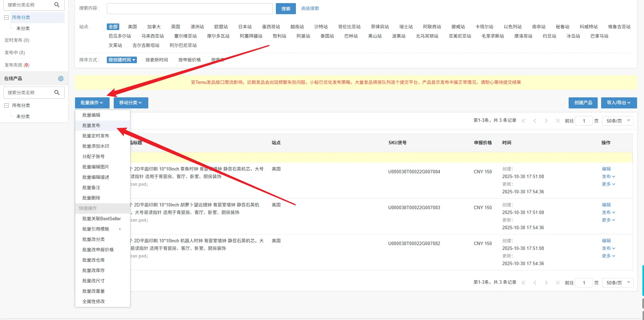The width and height of the screenshot is (644, 320).
Task: Click the magnifier in 在线产品 category search
Action: [57, 93]
